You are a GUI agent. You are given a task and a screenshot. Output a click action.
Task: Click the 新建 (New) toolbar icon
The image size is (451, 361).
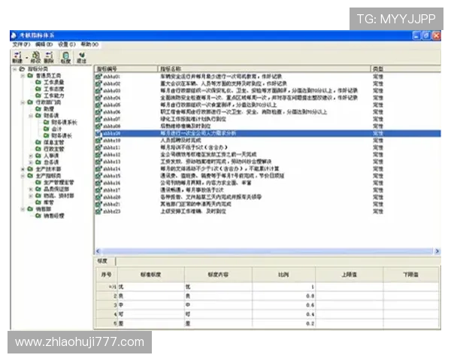pos(17,56)
